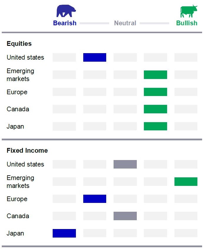Image resolution: width=208 pixels, height=249 pixels.
Task: Click the blue United States equities block
Action: (x=95, y=57)
